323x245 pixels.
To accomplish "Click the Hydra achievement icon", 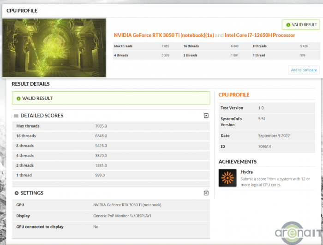I will tap(227, 178).
